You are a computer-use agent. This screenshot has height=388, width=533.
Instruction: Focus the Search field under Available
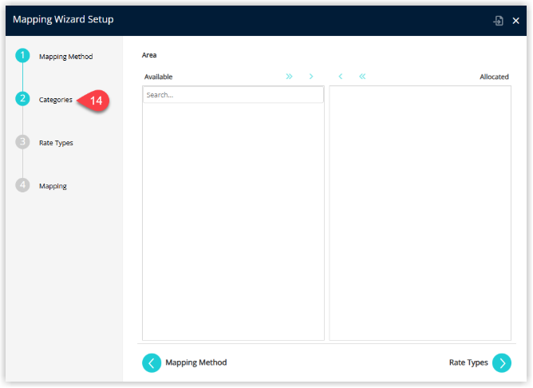click(233, 95)
